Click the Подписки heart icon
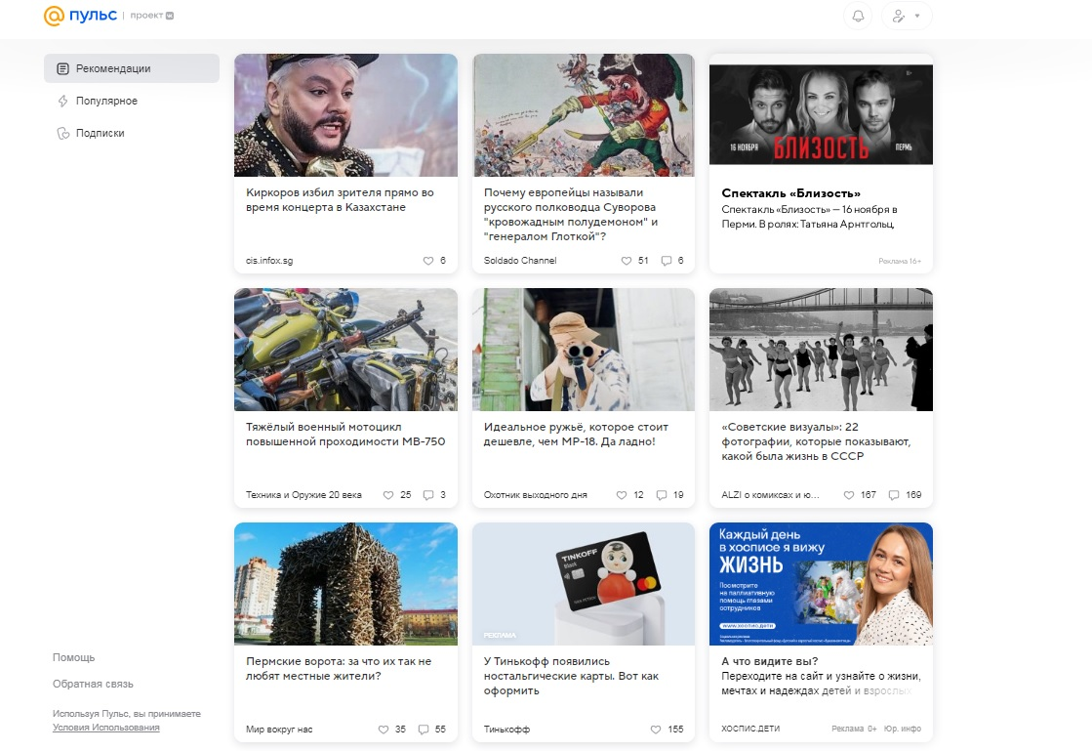 62,133
